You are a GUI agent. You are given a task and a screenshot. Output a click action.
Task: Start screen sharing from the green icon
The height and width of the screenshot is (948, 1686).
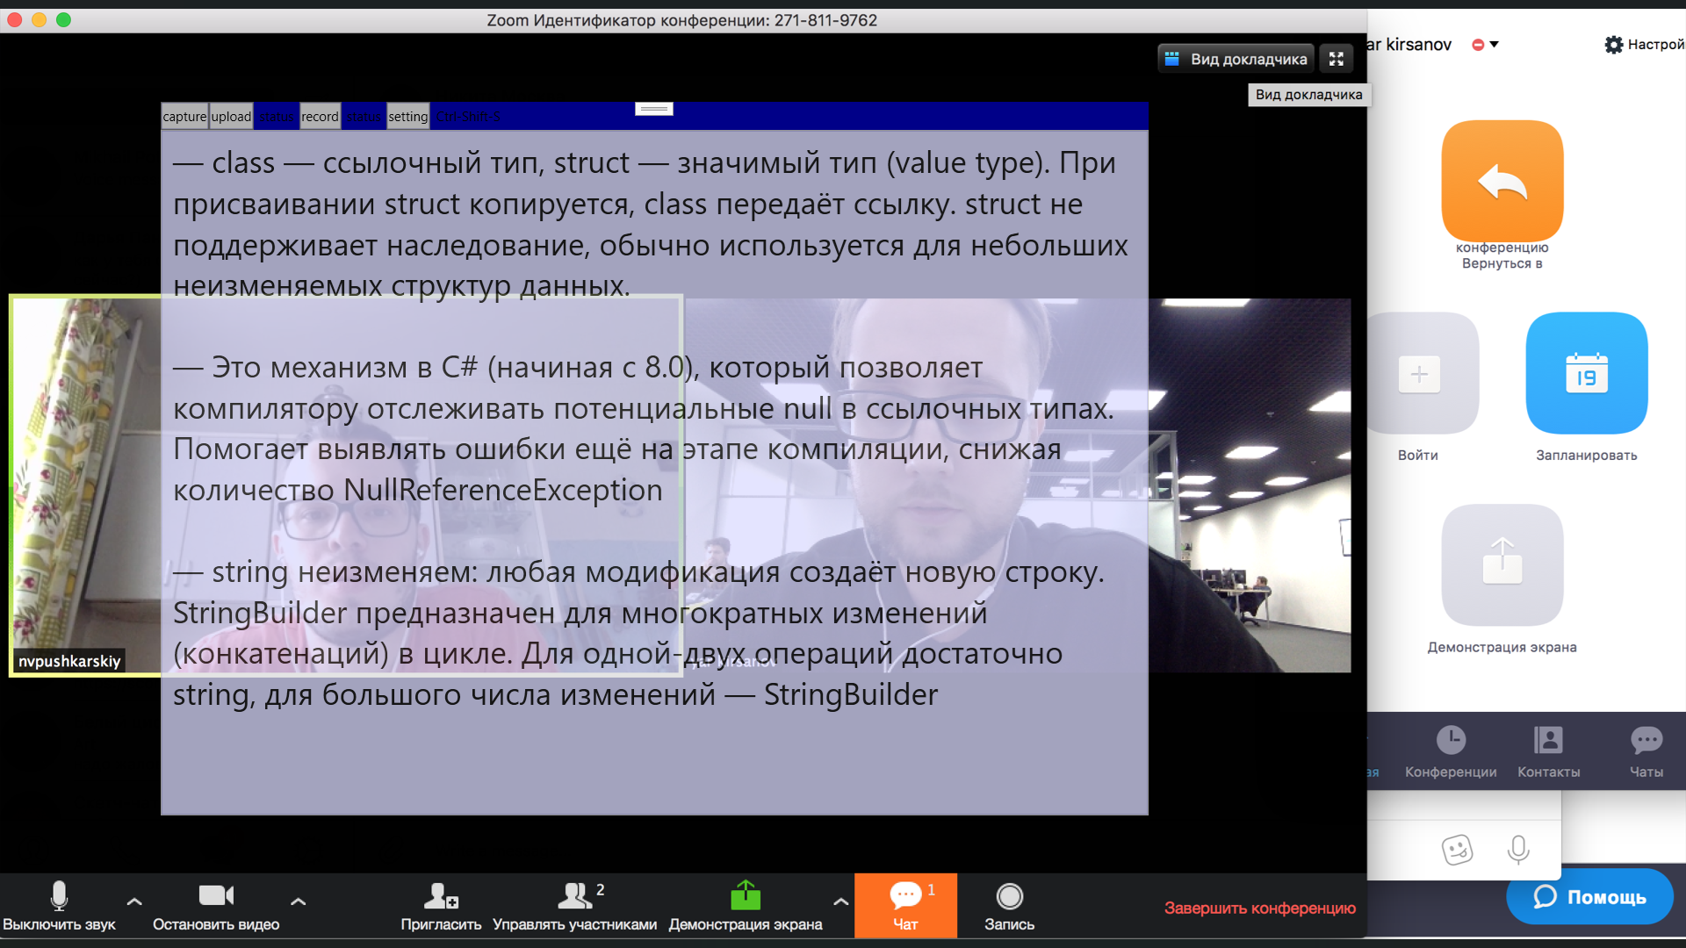pyautogui.click(x=746, y=905)
